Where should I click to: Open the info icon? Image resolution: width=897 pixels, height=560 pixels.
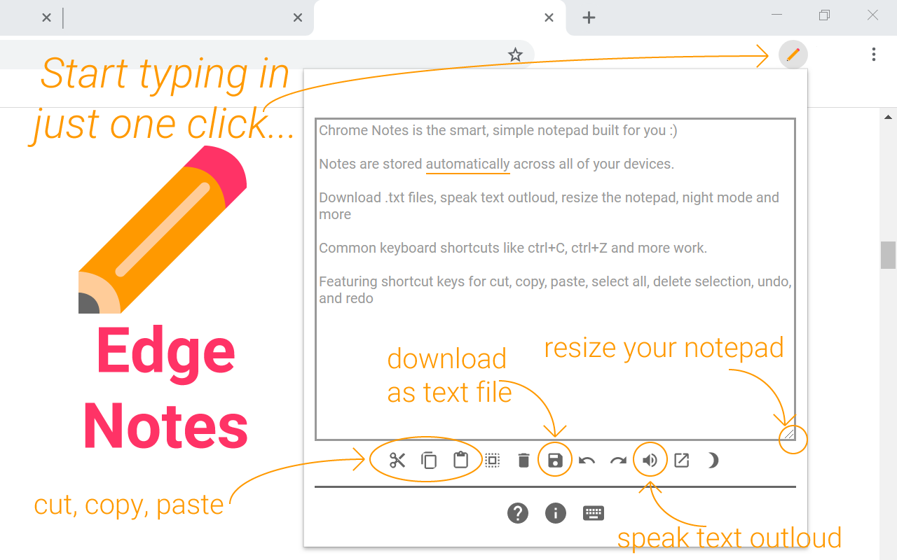click(x=556, y=513)
